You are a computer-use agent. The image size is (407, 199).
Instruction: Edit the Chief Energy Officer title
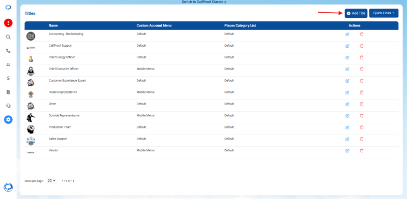tap(347, 57)
